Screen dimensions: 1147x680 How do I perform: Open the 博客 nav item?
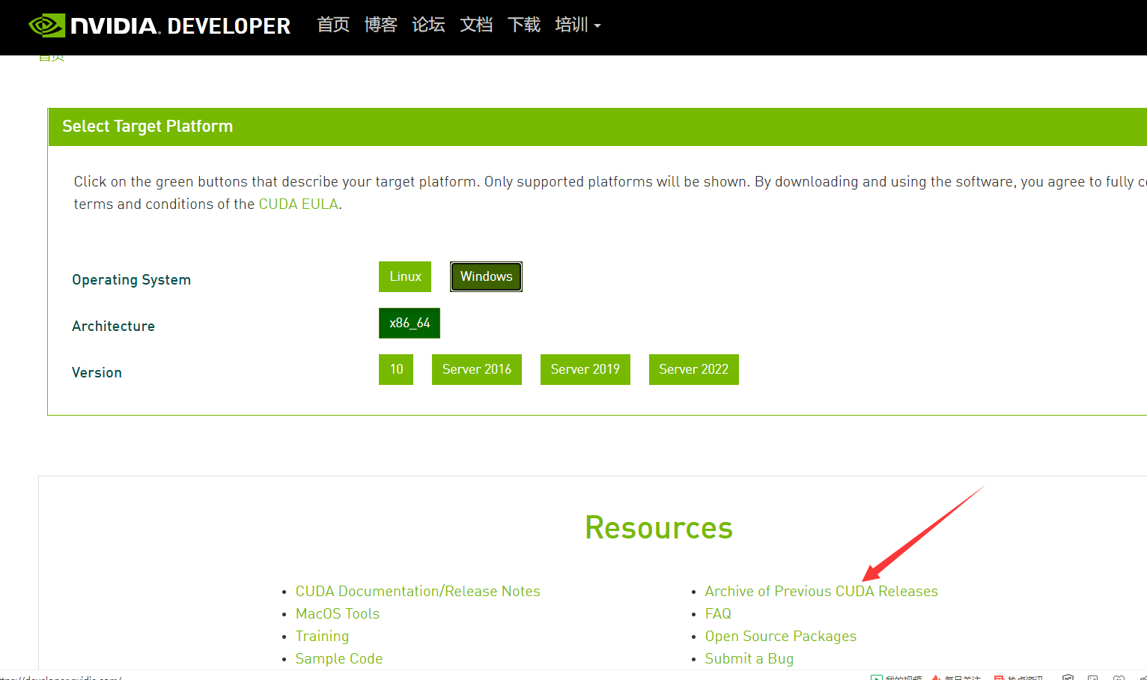pos(380,25)
